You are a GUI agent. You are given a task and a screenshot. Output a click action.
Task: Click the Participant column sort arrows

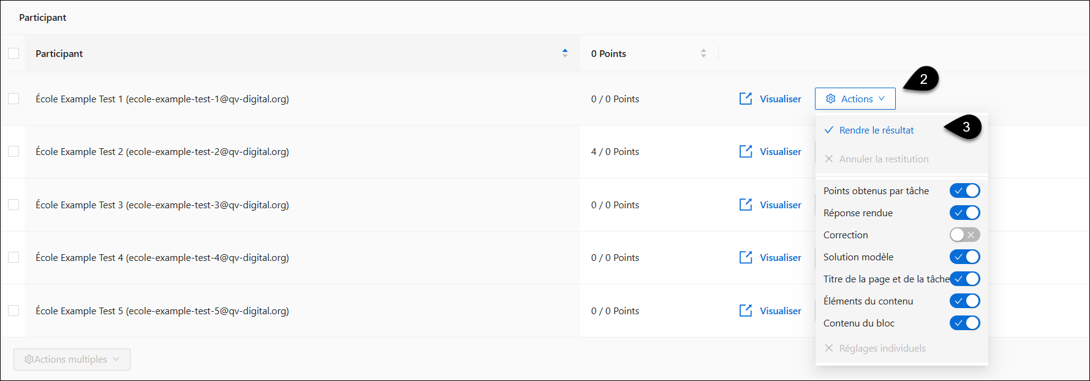tap(565, 53)
